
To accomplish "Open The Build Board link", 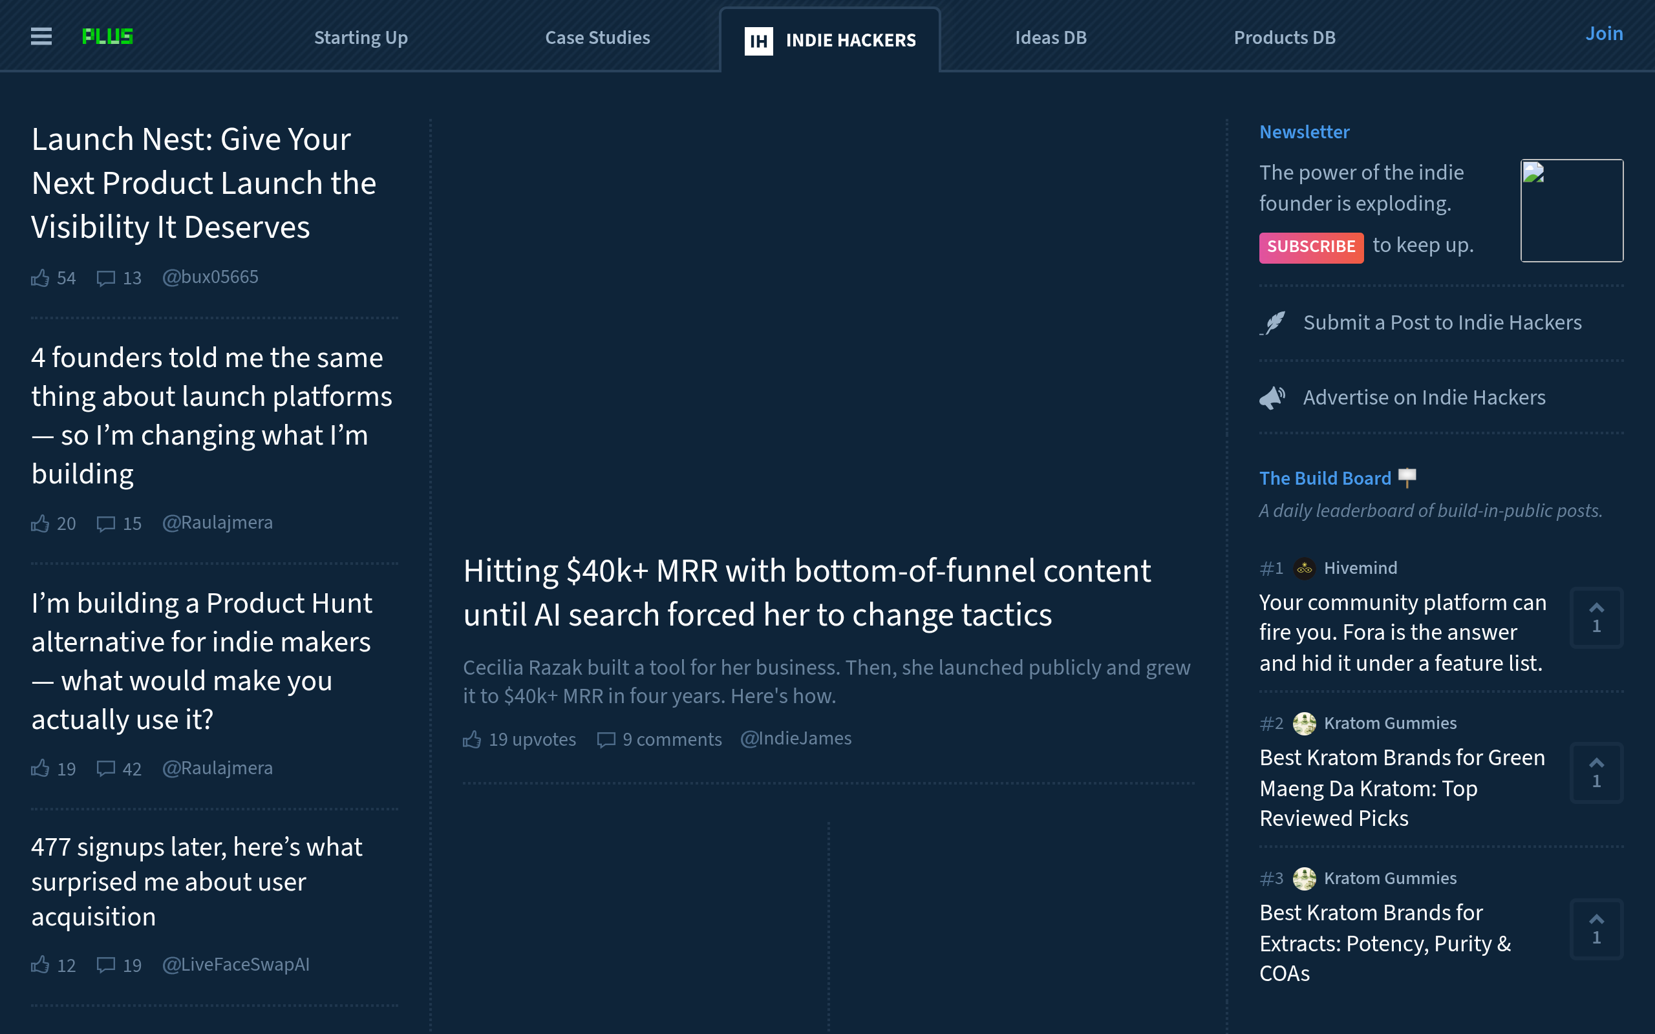I will tap(1325, 478).
